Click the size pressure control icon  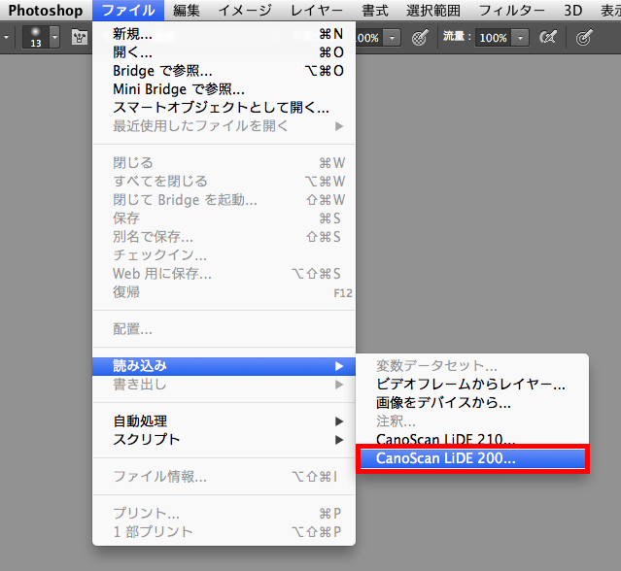tap(583, 38)
